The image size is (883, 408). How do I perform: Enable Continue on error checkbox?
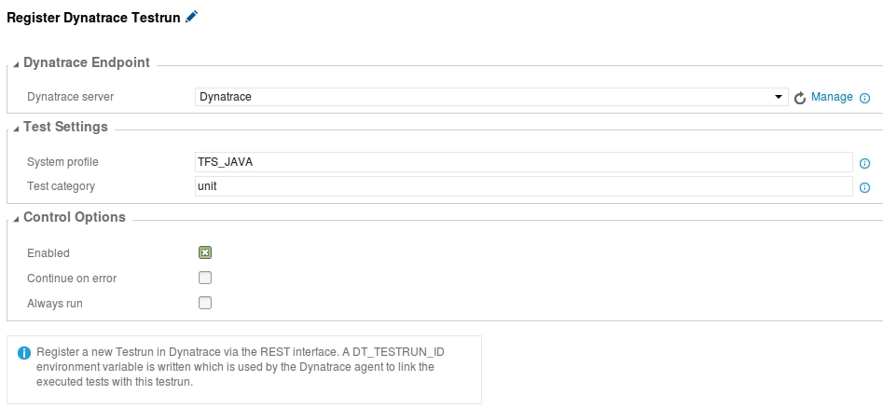tap(205, 278)
